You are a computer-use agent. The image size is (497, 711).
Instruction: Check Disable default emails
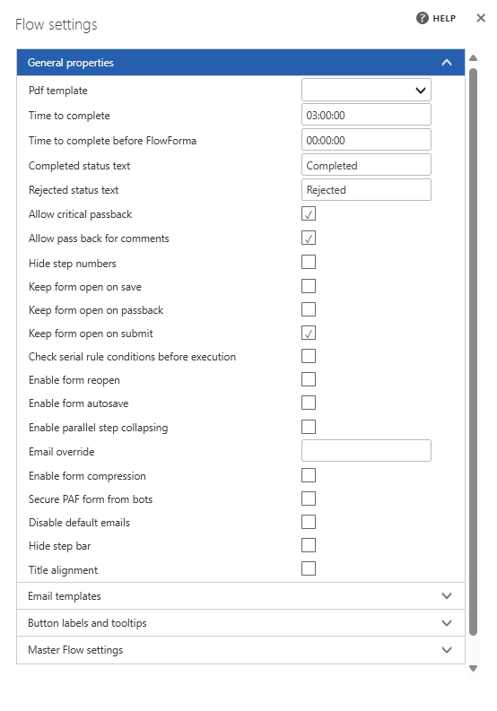(x=309, y=522)
